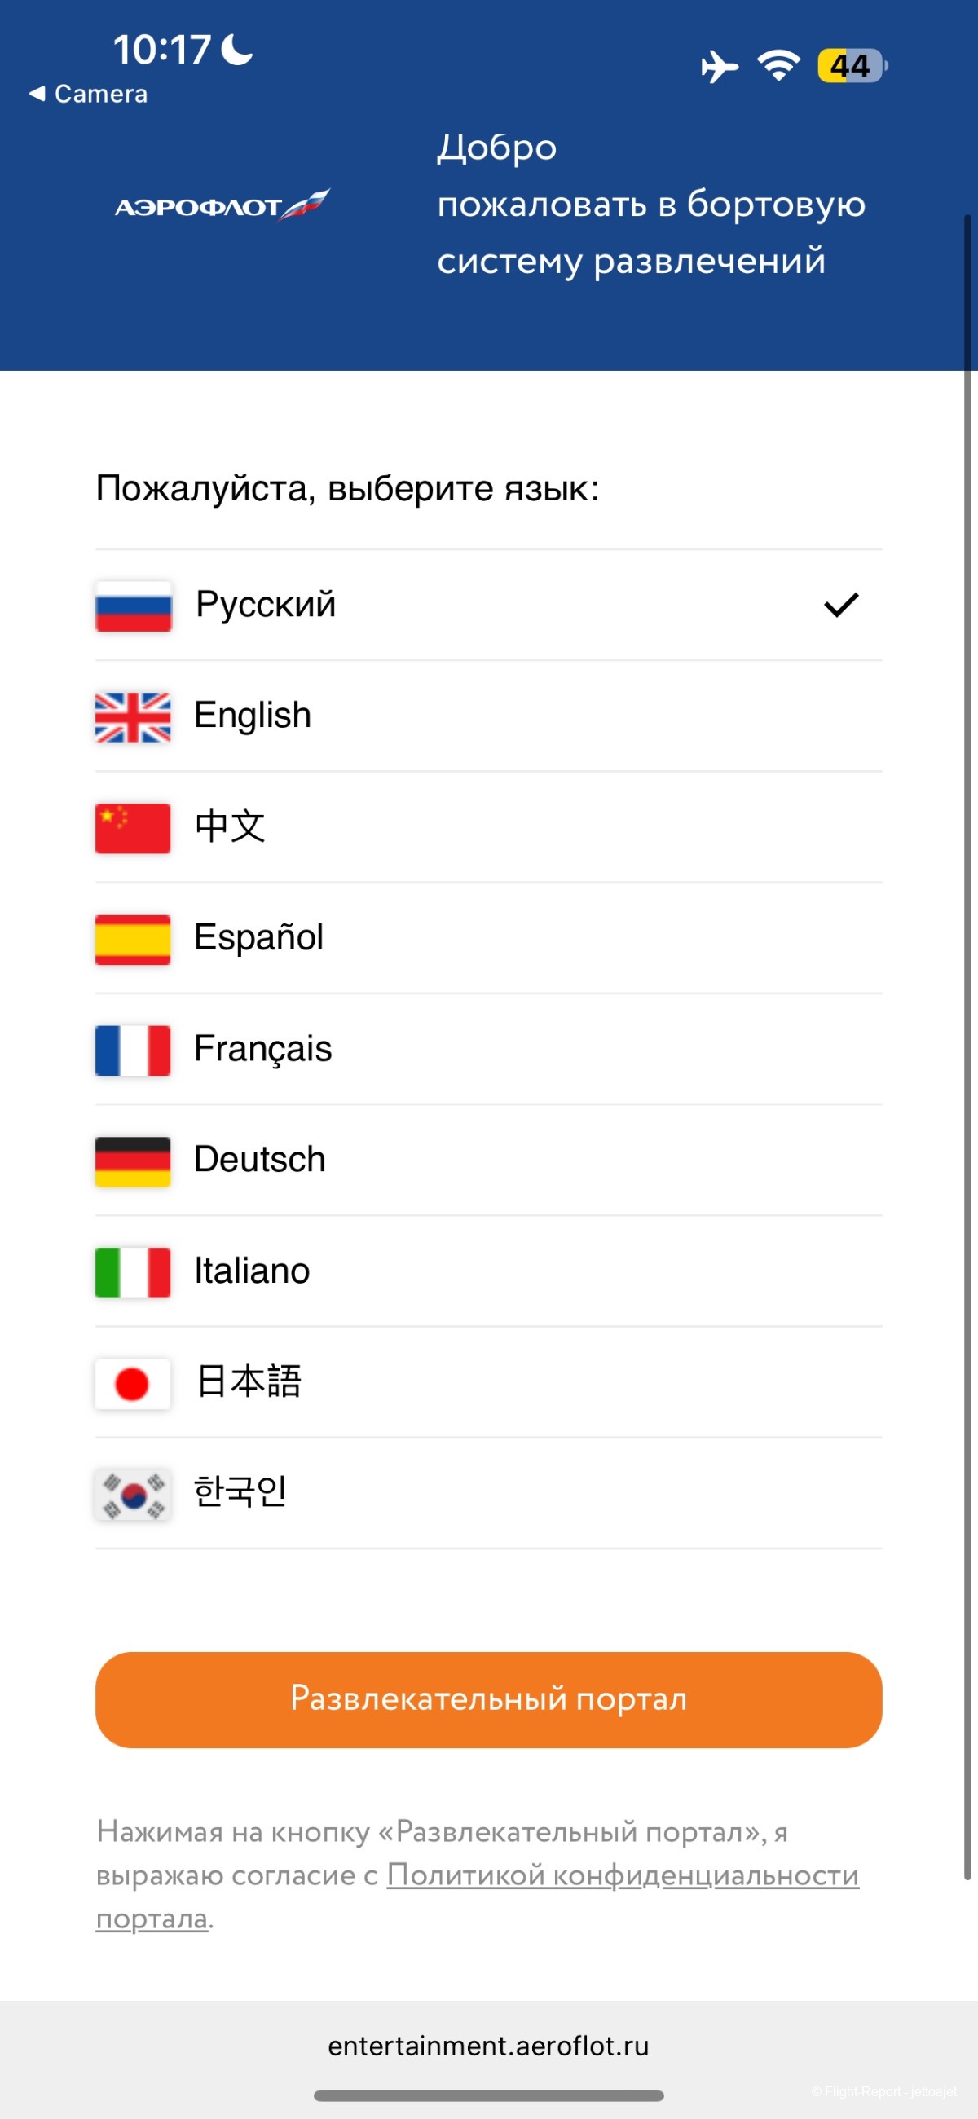Tap the Russian flag icon
The image size is (978, 2119).
133,606
